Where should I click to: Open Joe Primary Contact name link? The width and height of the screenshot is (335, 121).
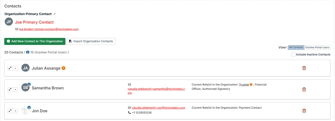pyautogui.click(x=34, y=22)
